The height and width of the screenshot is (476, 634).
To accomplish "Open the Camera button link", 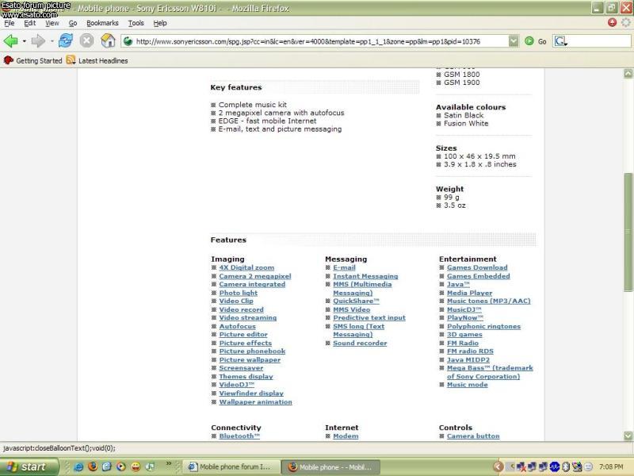I will click(473, 436).
